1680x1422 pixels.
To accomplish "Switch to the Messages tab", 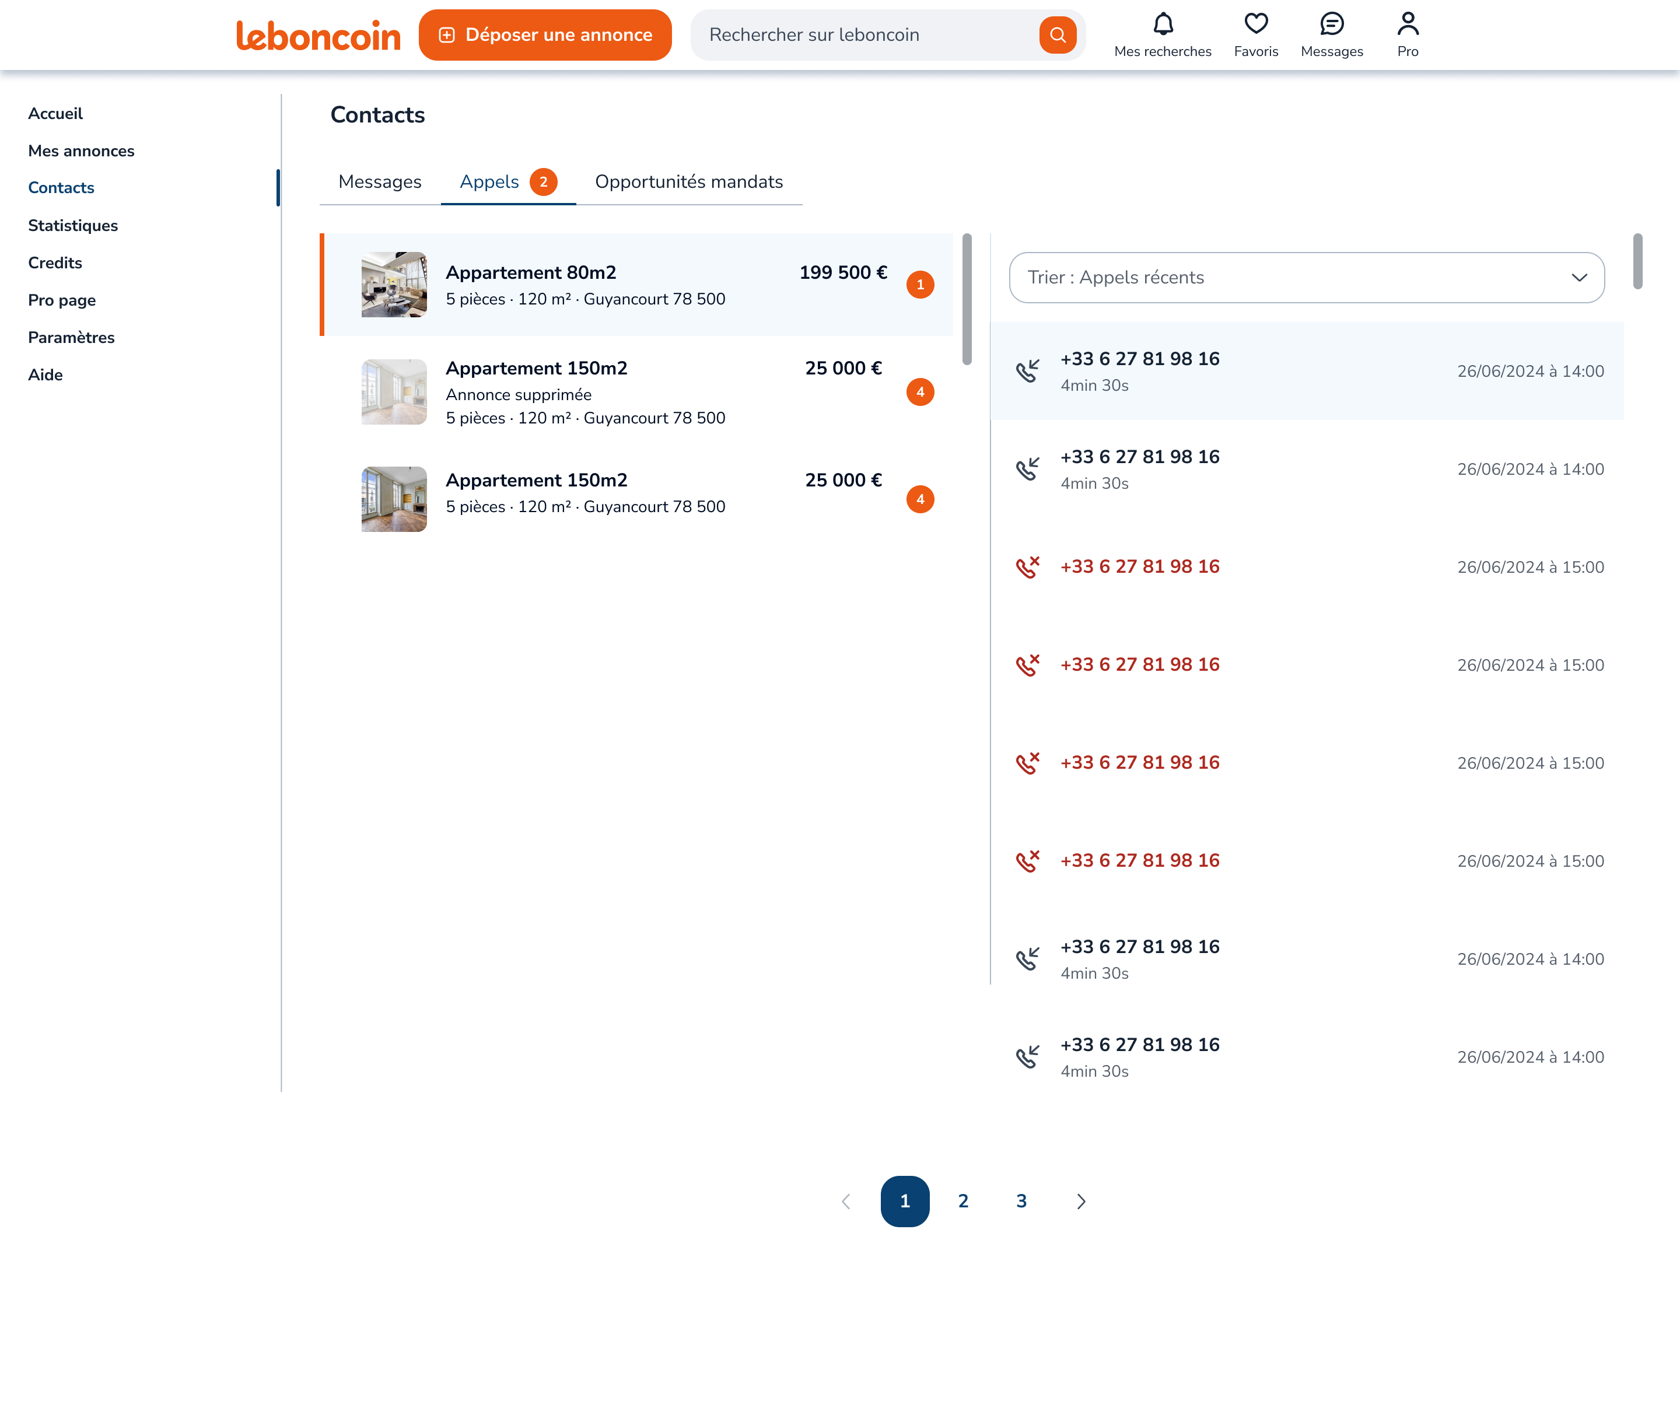I will pos(380,182).
